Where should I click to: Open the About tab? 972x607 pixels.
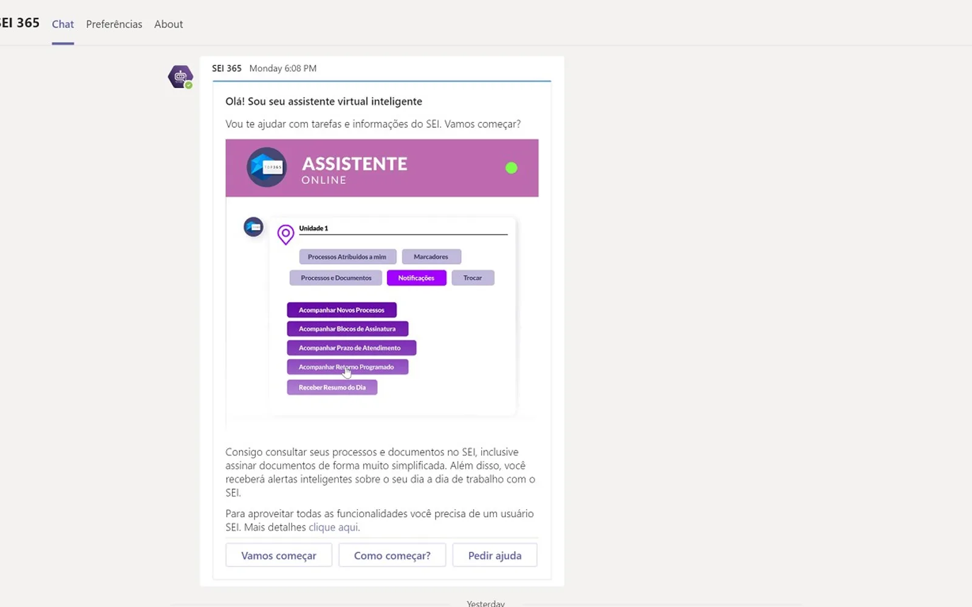(168, 24)
